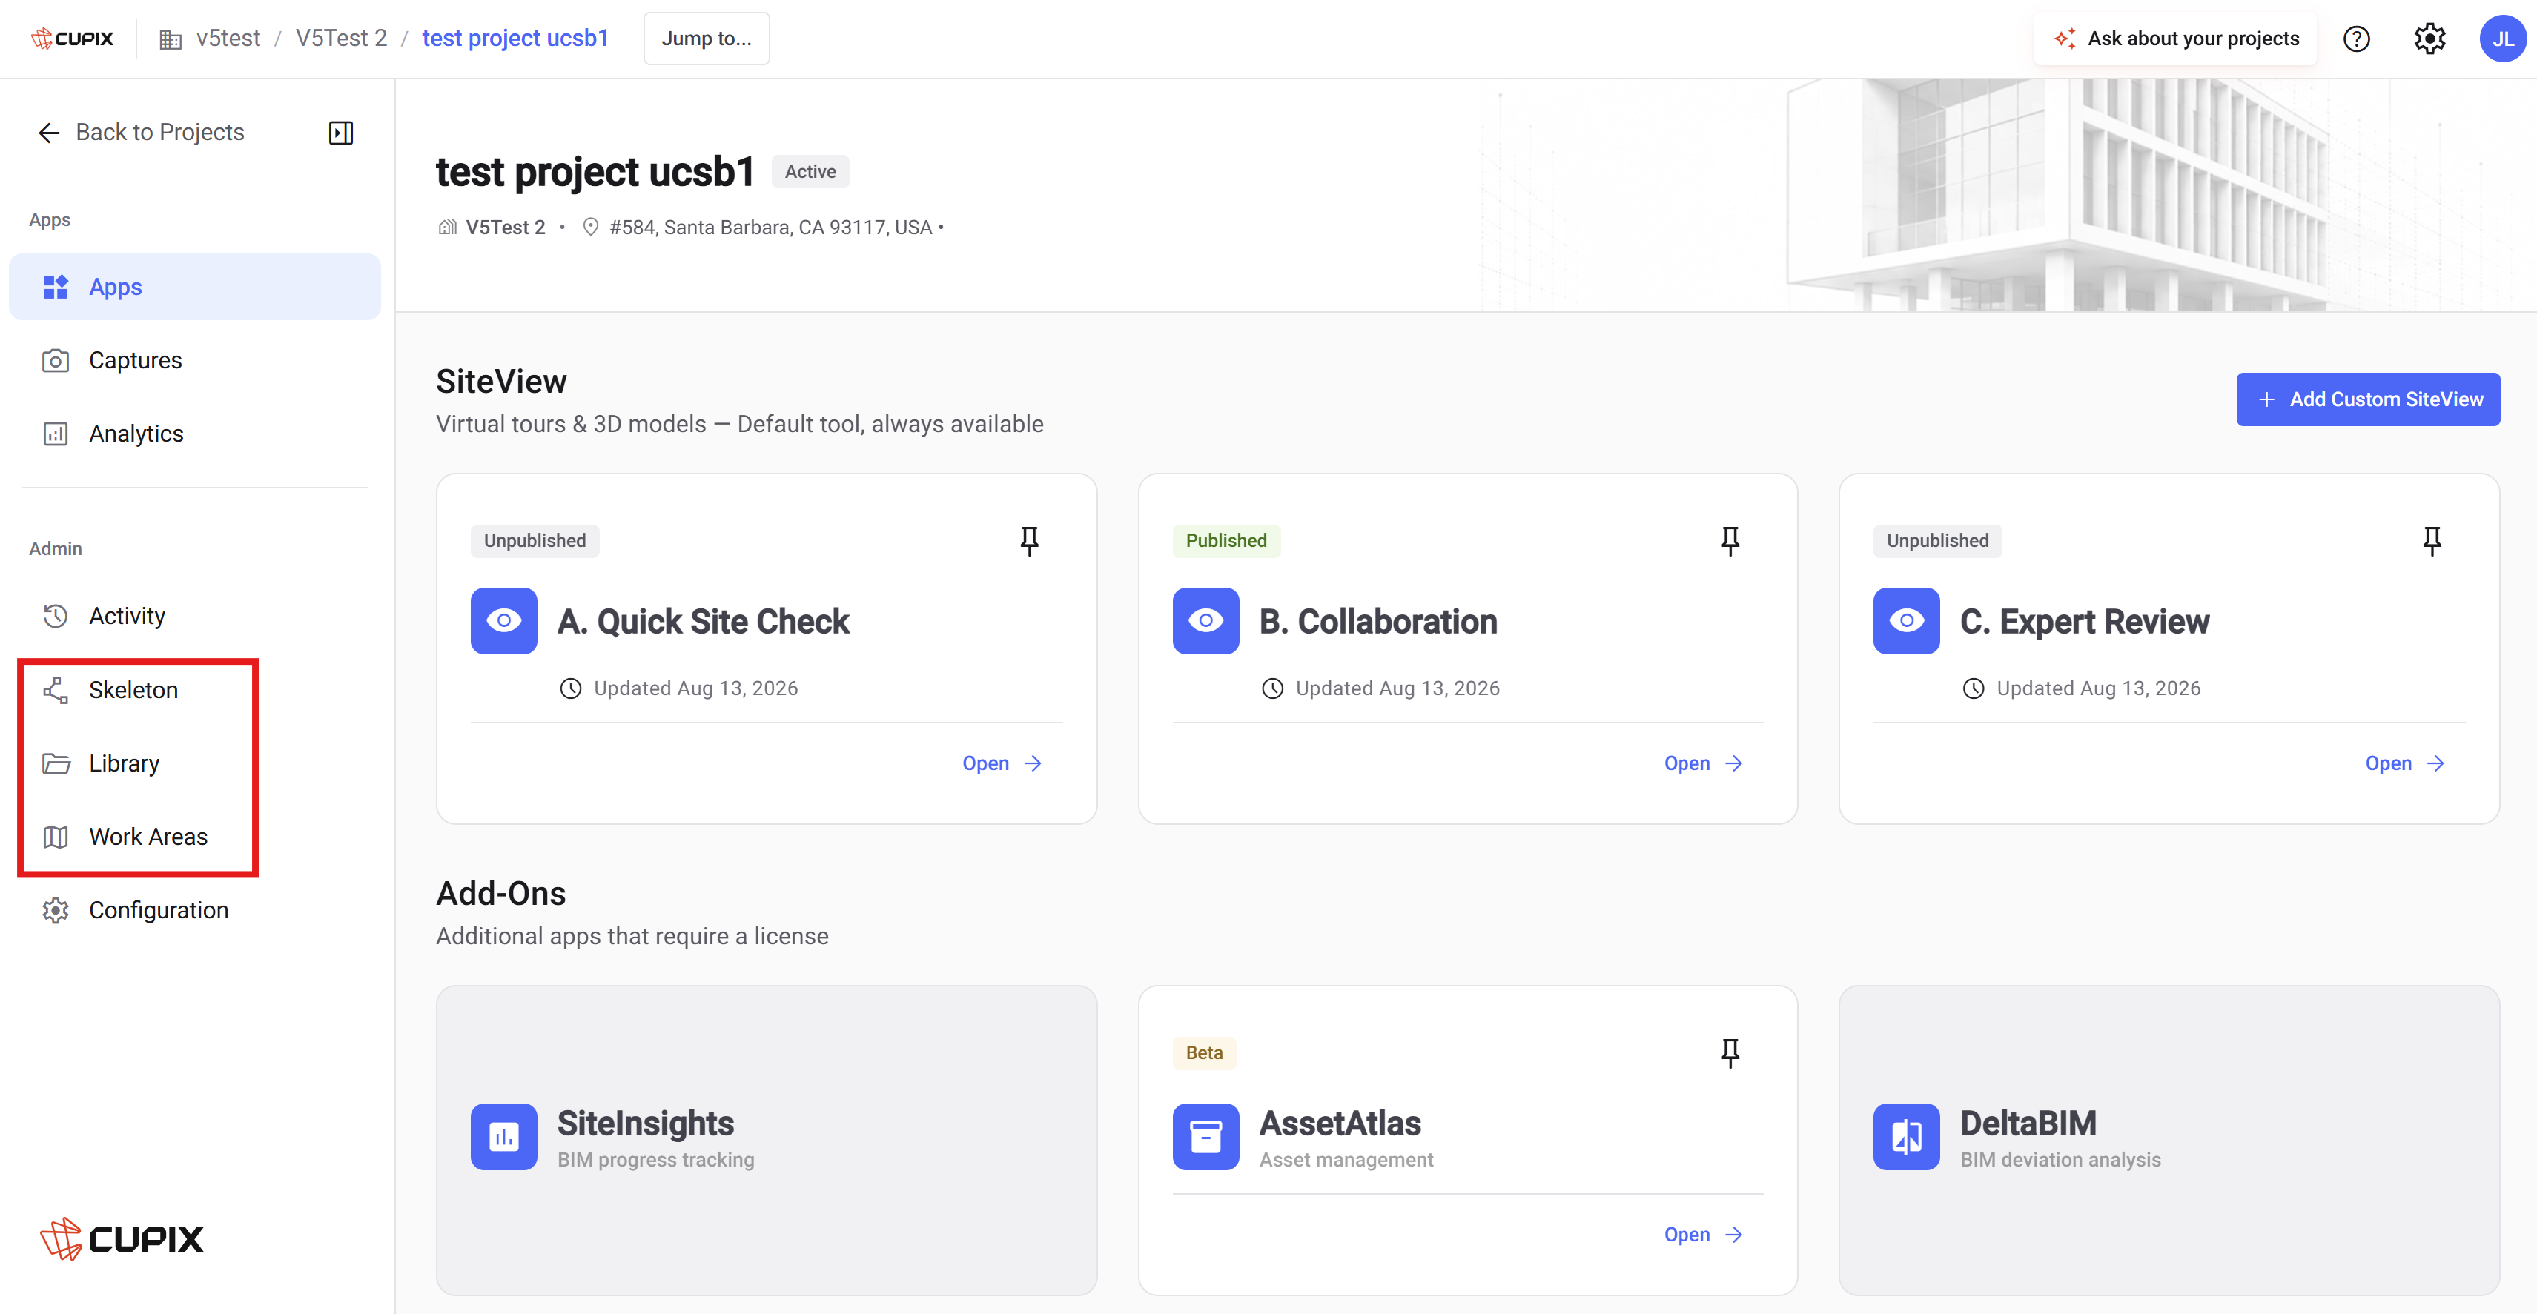Click the SiteInsights chart icon
The height and width of the screenshot is (1314, 2537).
click(x=504, y=1137)
